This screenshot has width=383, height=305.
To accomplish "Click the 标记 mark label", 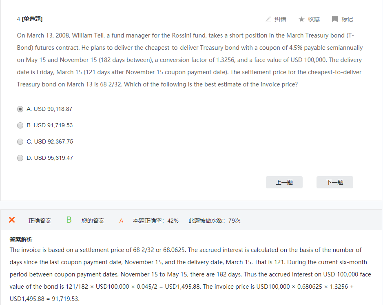I will [347, 19].
